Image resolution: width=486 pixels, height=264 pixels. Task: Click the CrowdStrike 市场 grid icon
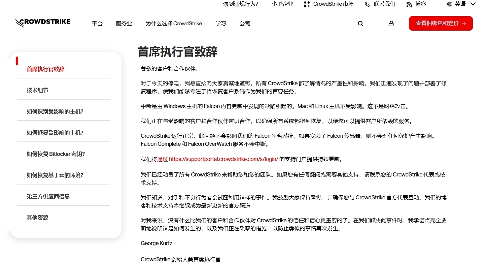(307, 4)
